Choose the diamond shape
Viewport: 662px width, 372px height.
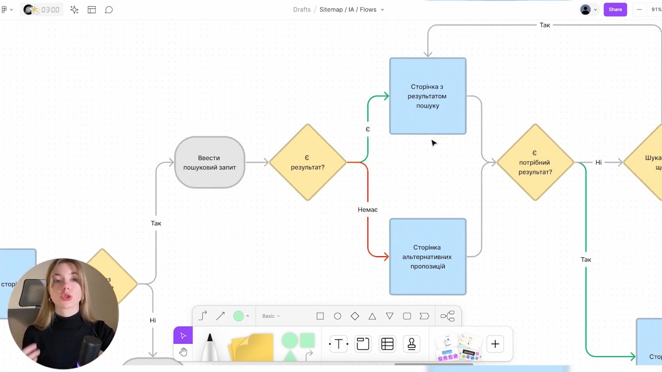(x=355, y=316)
